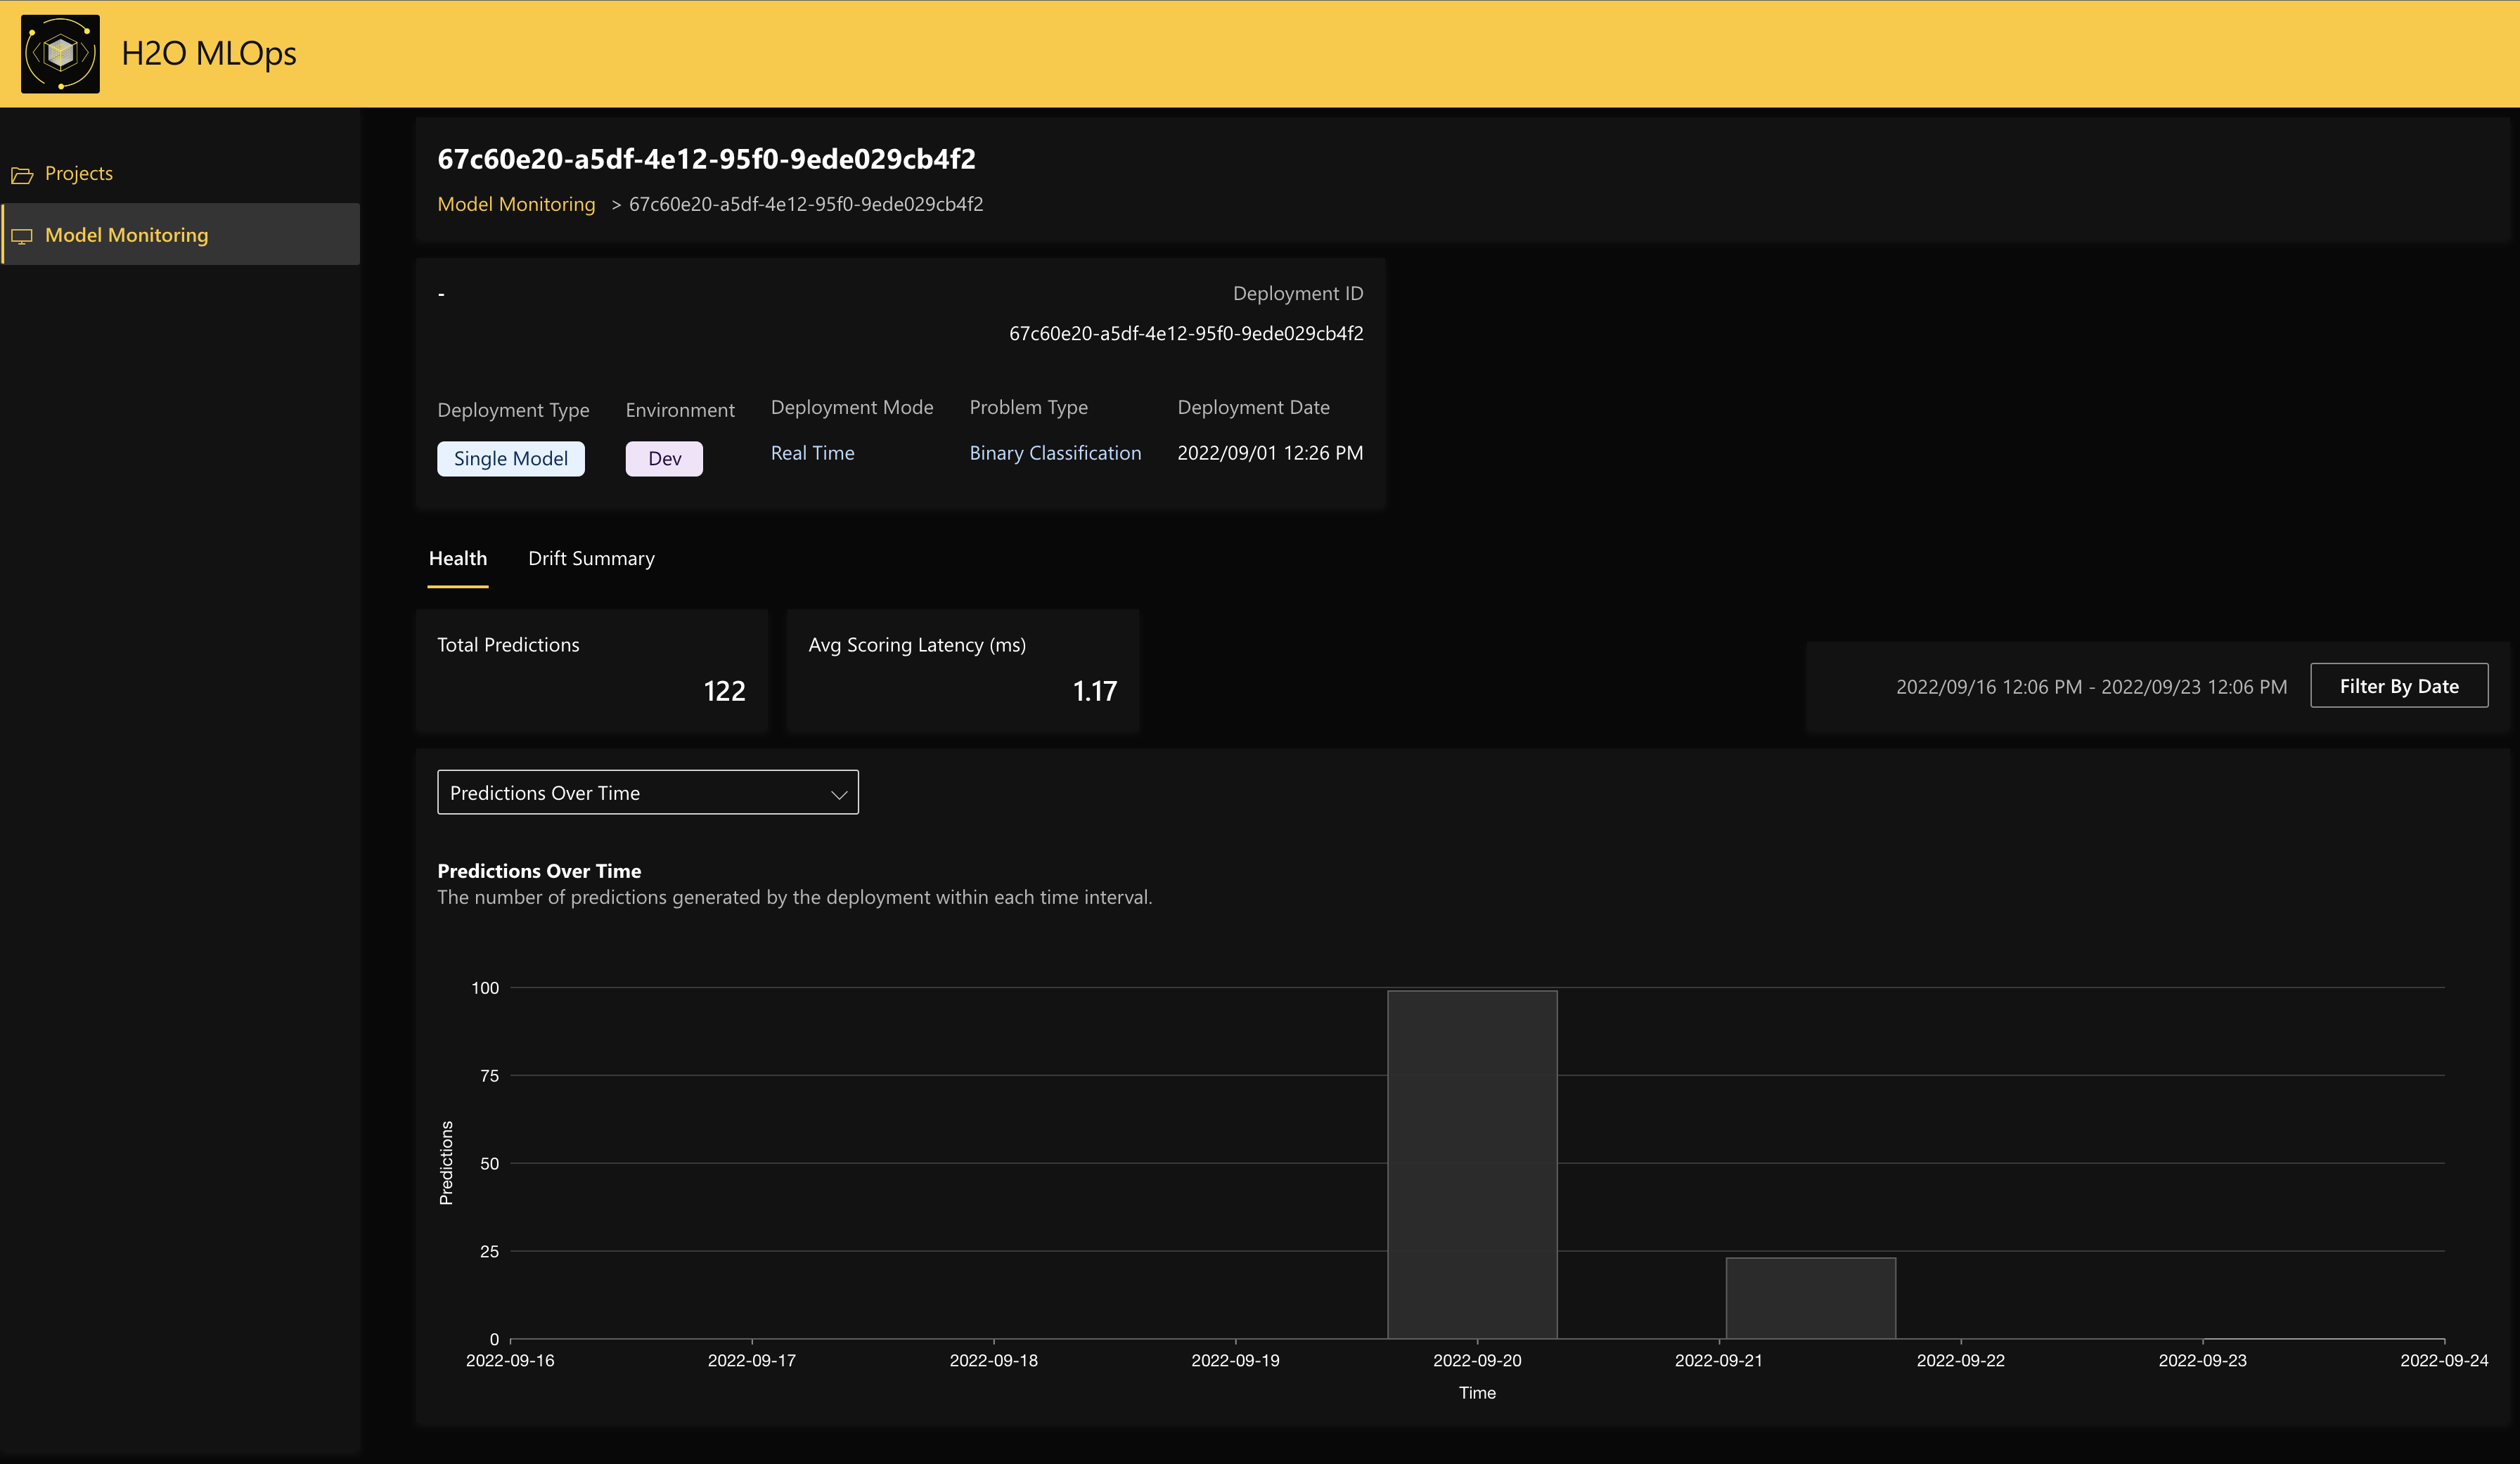Switch to the Drift Summary tab

tap(591, 559)
